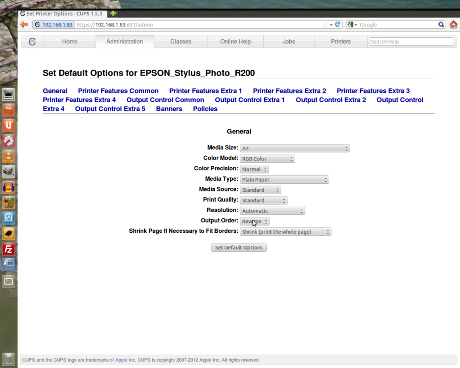The width and height of the screenshot is (460, 368).
Task: Open the Output Order dropdown
Action: [255, 221]
